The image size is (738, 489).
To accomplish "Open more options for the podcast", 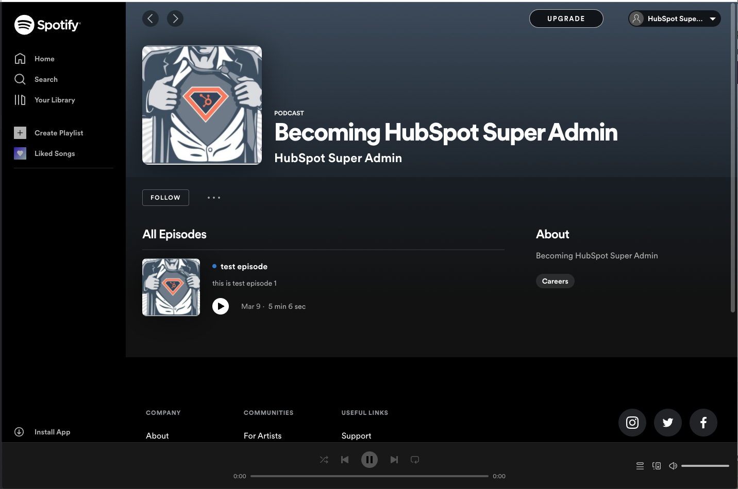I will (213, 198).
